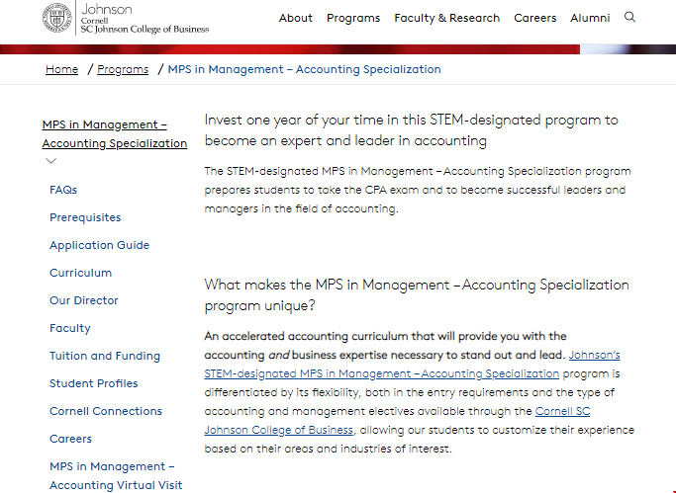Image resolution: width=676 pixels, height=493 pixels.
Task: Open the Faculty & Research menu
Action: 446,18
